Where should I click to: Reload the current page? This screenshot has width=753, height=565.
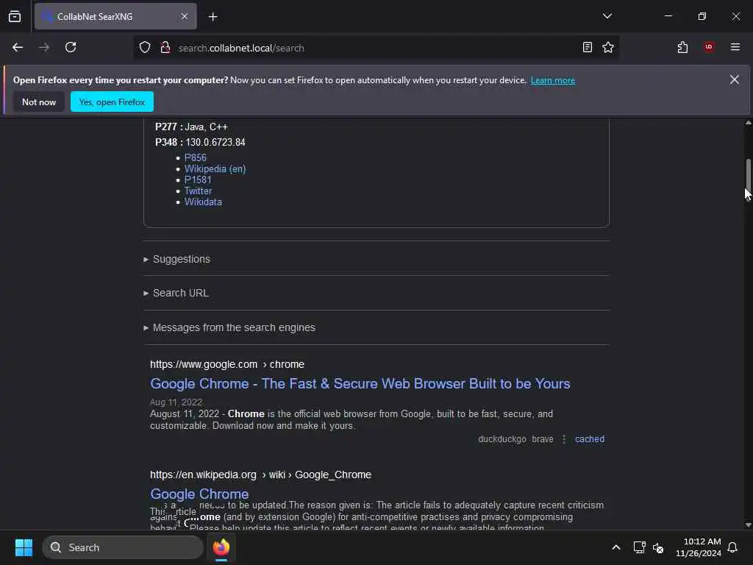point(71,48)
